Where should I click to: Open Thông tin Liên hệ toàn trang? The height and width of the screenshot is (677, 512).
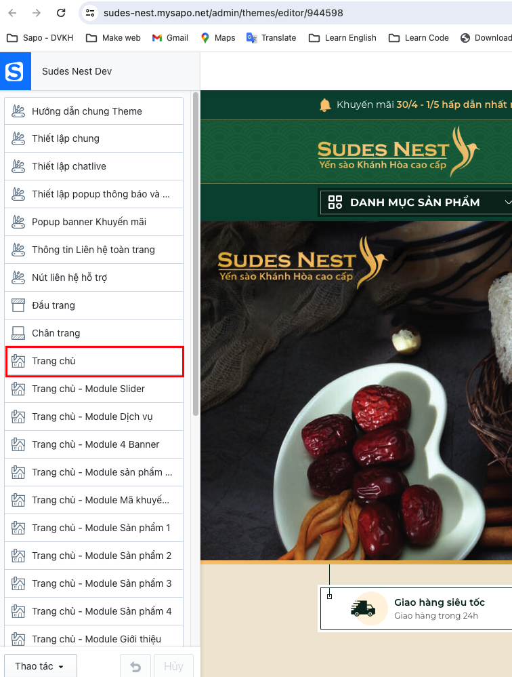pyautogui.click(x=94, y=250)
